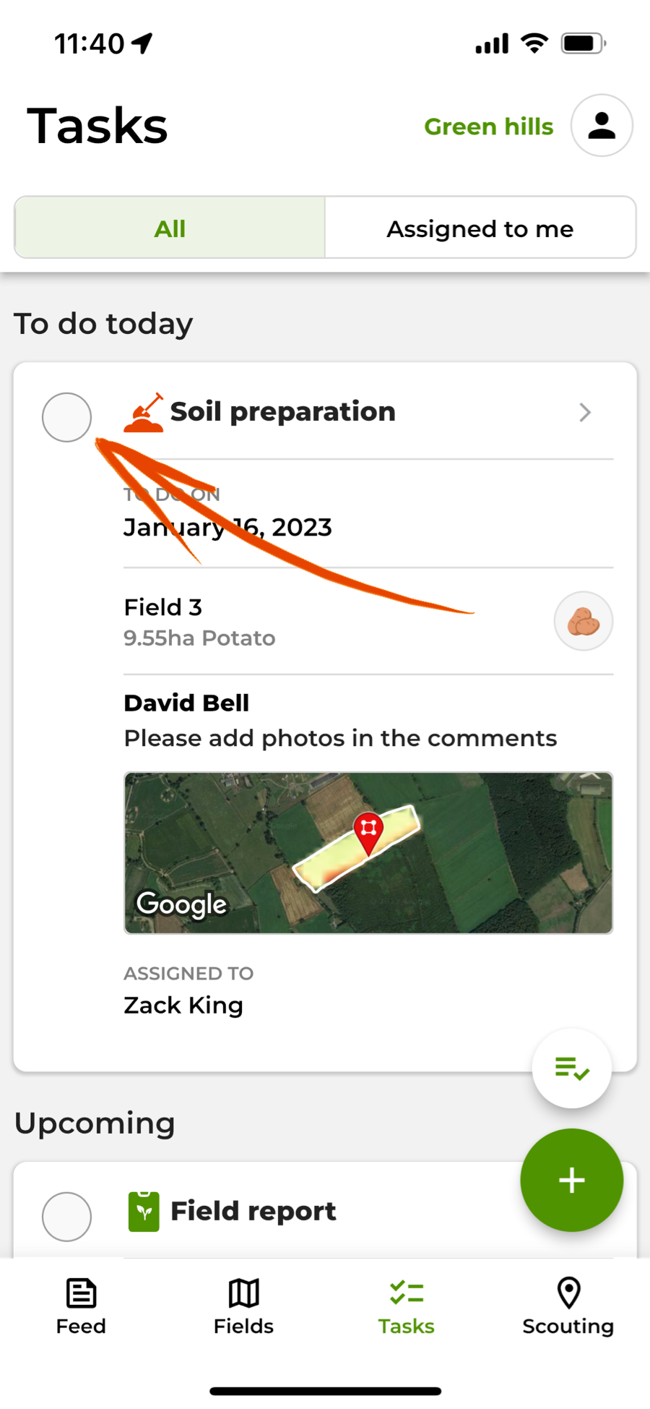
Task: Tap the Zack King assignee name
Action: coord(183,1005)
